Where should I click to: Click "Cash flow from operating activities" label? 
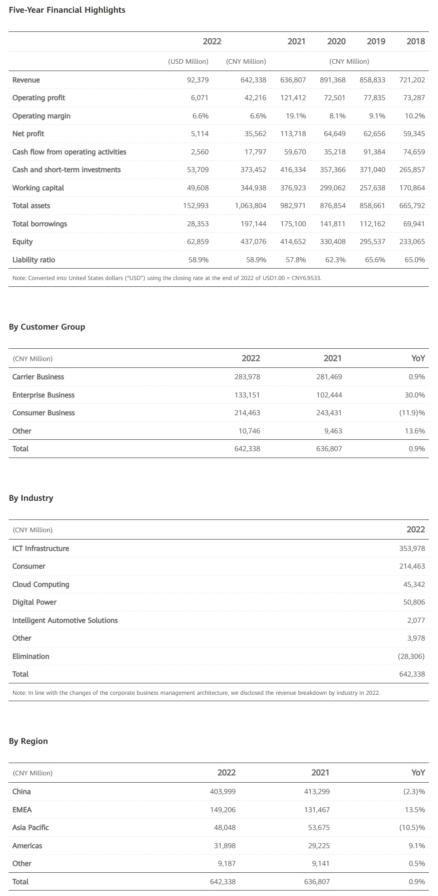(69, 152)
